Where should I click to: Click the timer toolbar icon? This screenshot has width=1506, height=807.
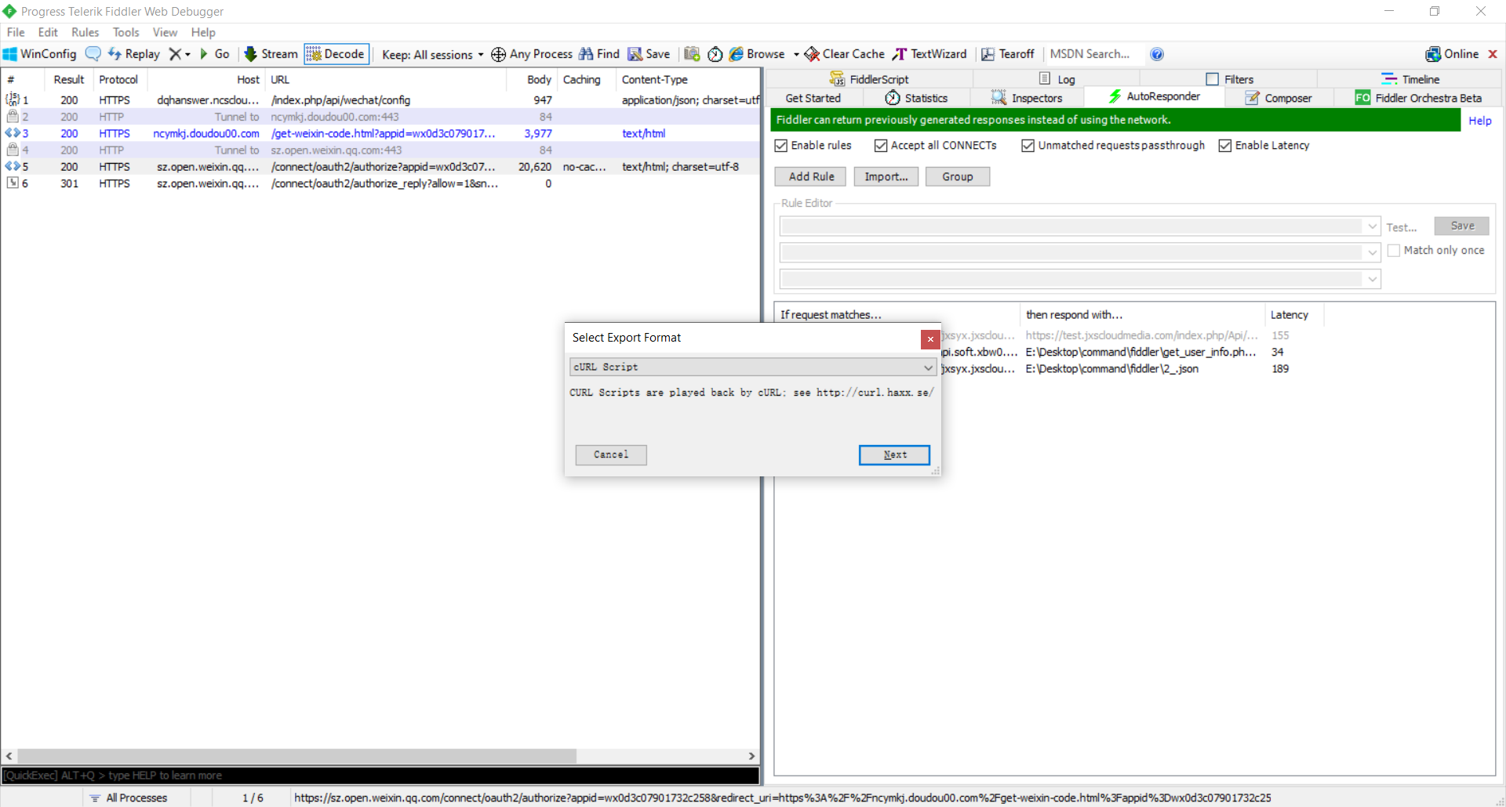715,54
